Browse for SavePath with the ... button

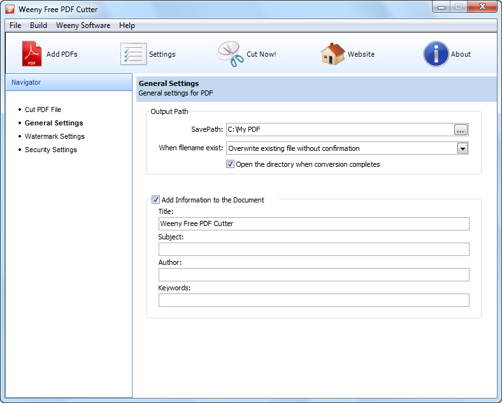[x=461, y=129]
